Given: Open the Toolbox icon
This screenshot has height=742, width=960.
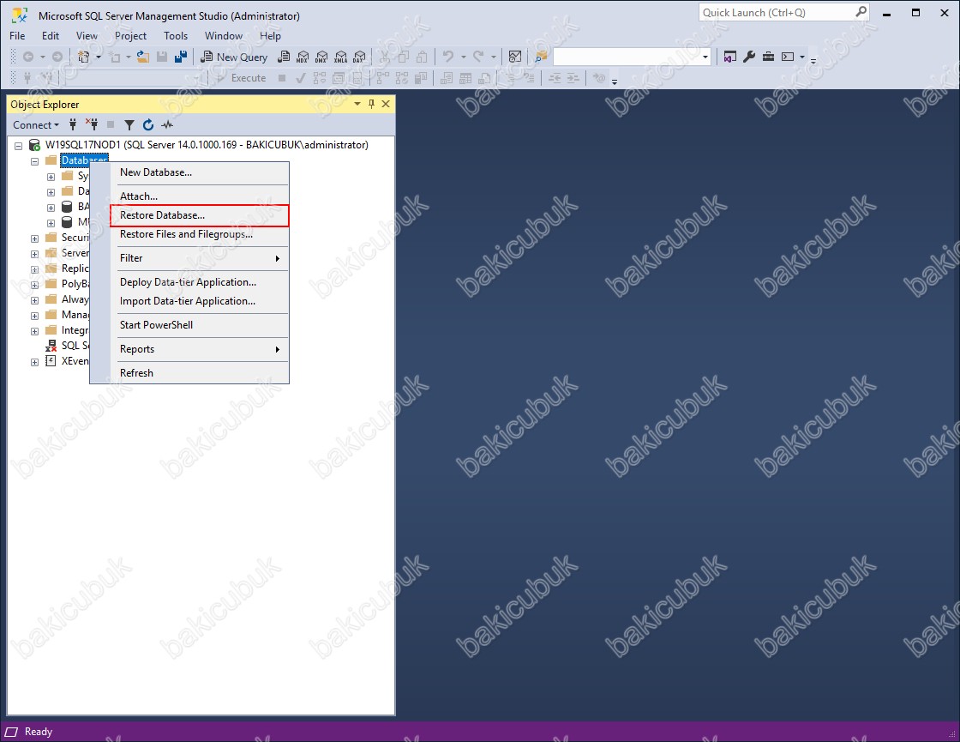Looking at the screenshot, I should (768, 57).
